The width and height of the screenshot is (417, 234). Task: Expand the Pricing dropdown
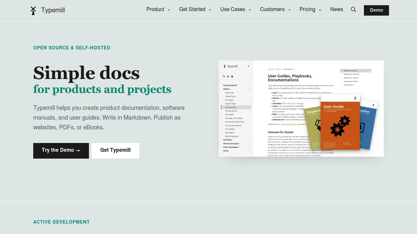(310, 9)
